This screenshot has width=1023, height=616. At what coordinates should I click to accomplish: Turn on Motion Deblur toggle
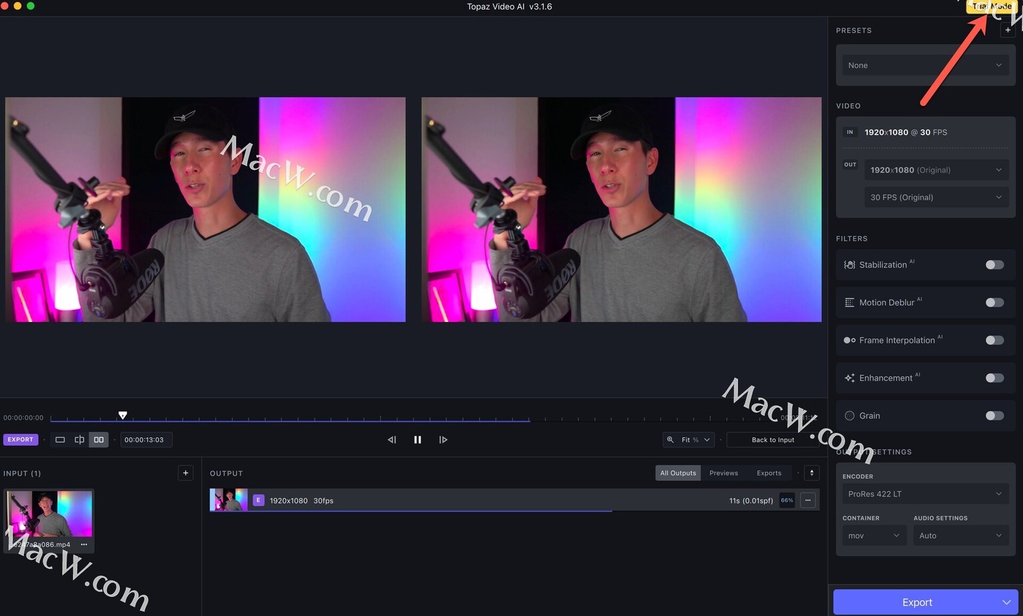coord(994,303)
